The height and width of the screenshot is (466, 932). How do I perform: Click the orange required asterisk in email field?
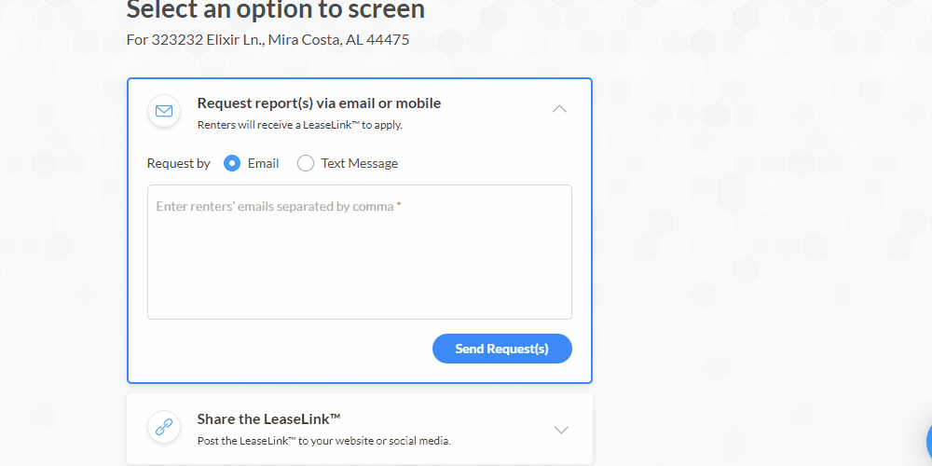tap(399, 205)
